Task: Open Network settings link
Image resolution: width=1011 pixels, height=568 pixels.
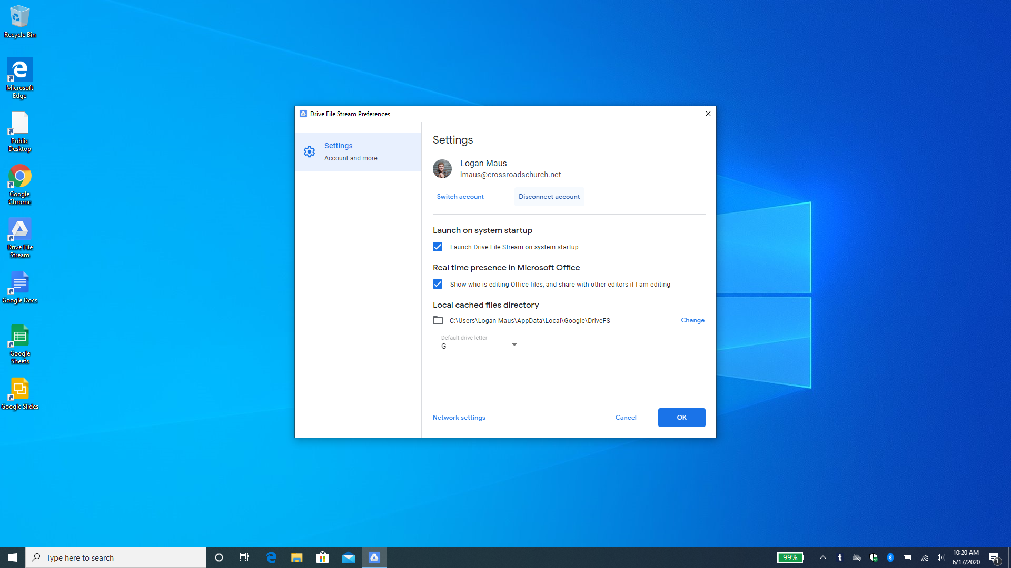Action: click(x=459, y=418)
